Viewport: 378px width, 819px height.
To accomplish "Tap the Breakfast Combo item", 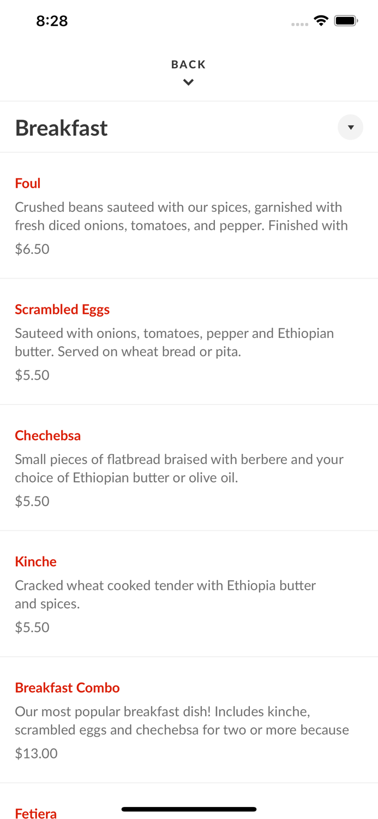I will 67,687.
